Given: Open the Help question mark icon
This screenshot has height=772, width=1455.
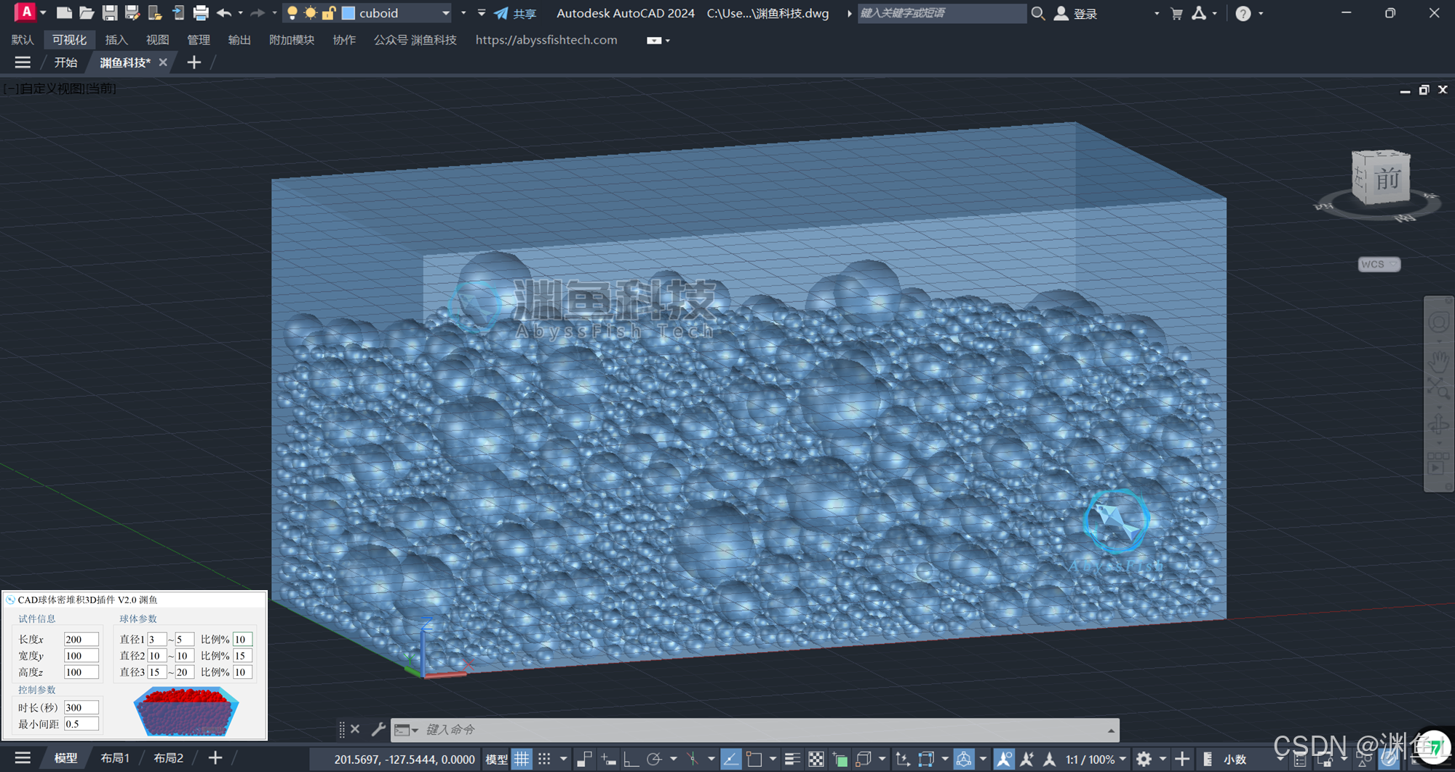Looking at the screenshot, I should tap(1243, 13).
